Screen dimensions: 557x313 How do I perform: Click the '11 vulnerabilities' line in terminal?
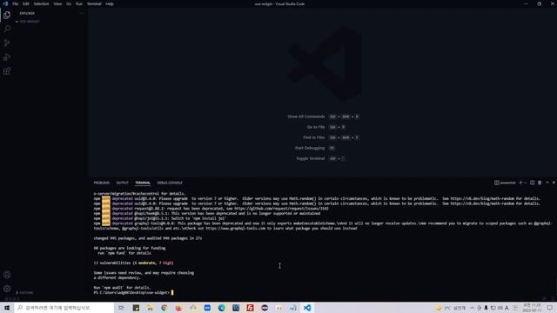pyautogui.click(x=133, y=263)
